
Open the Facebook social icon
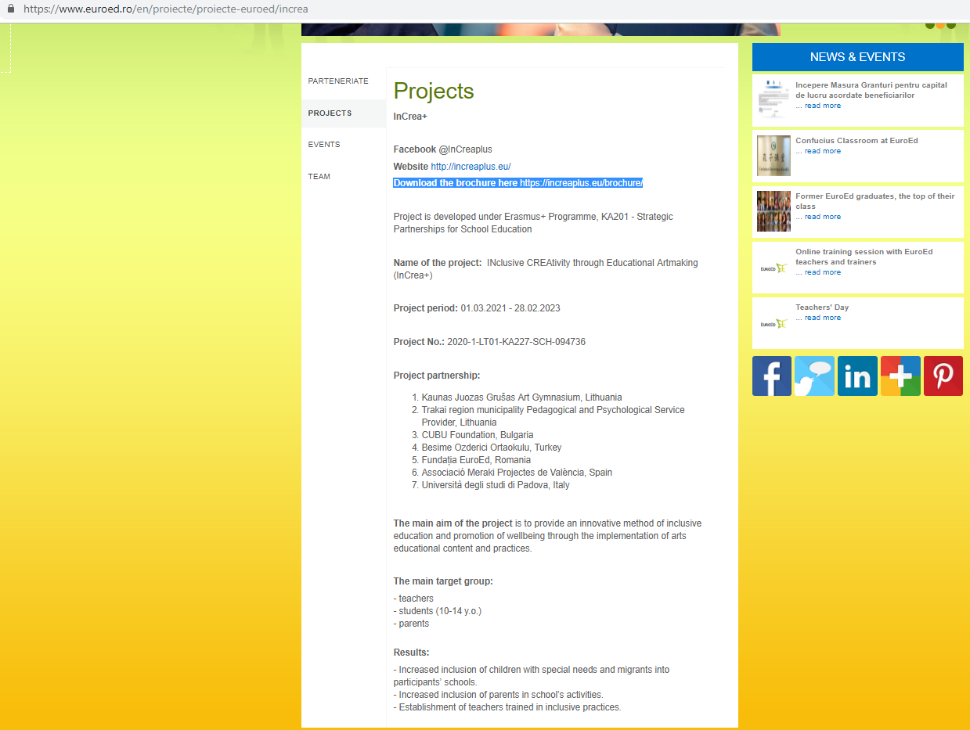coord(772,376)
